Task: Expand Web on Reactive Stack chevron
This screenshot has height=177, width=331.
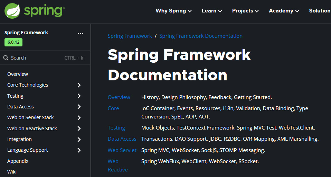Action: (x=79, y=129)
